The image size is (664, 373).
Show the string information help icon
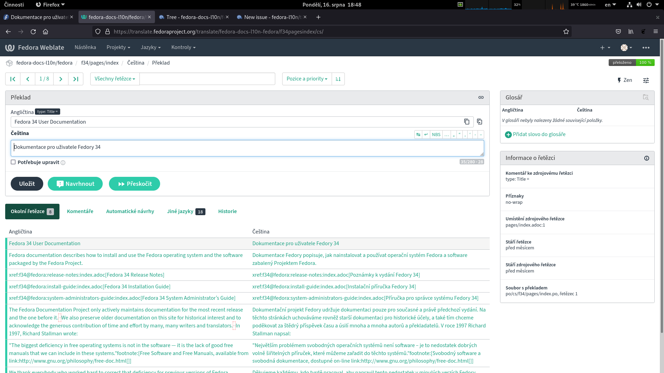point(647,158)
